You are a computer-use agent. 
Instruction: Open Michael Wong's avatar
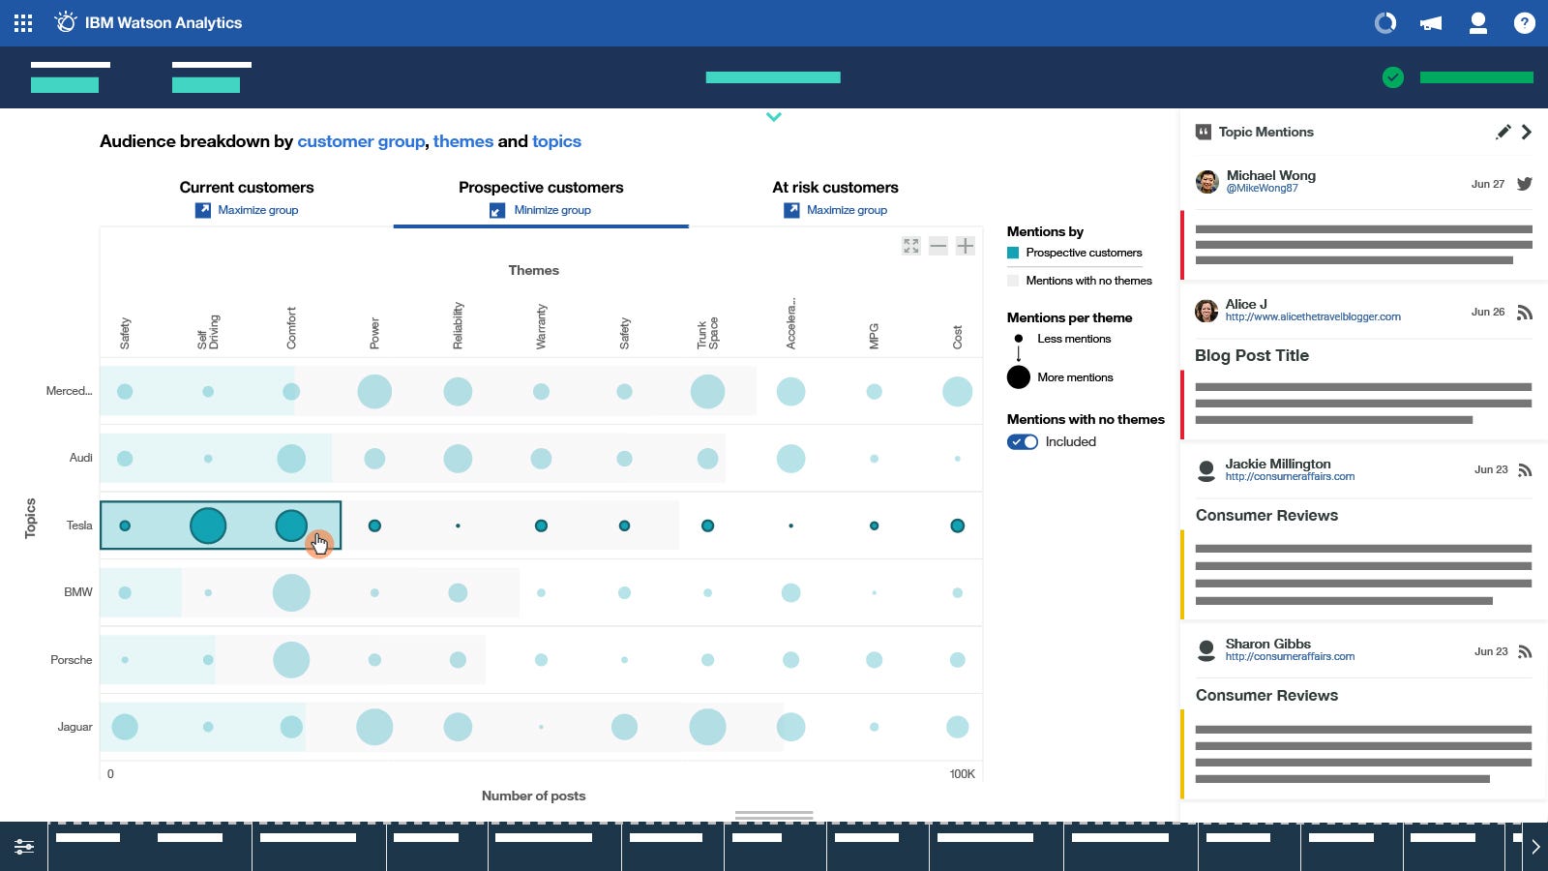click(1206, 181)
